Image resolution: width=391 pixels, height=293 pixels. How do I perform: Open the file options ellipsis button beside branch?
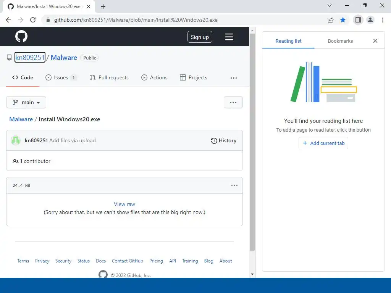(x=233, y=102)
